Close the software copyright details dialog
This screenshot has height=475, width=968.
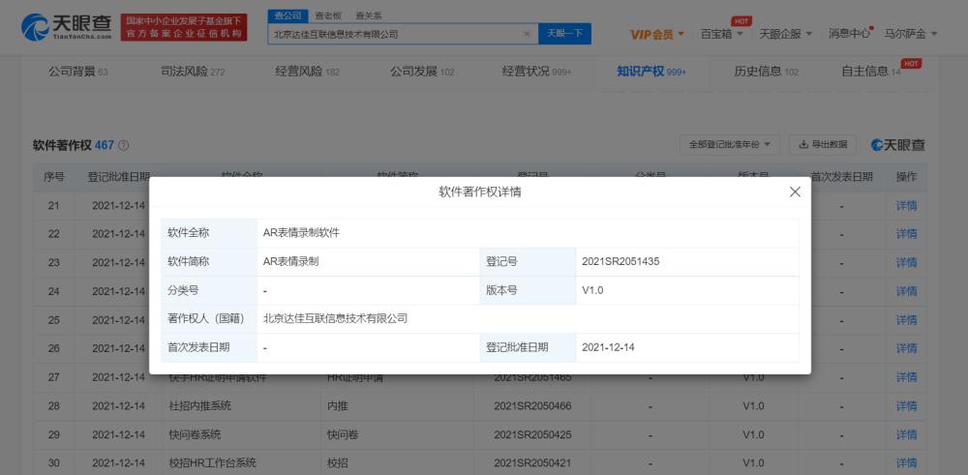pyautogui.click(x=795, y=192)
